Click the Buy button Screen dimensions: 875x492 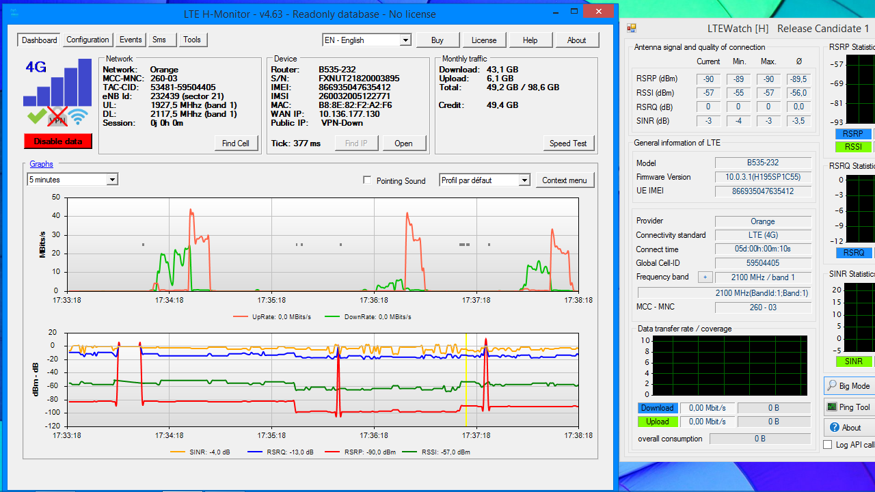point(437,40)
